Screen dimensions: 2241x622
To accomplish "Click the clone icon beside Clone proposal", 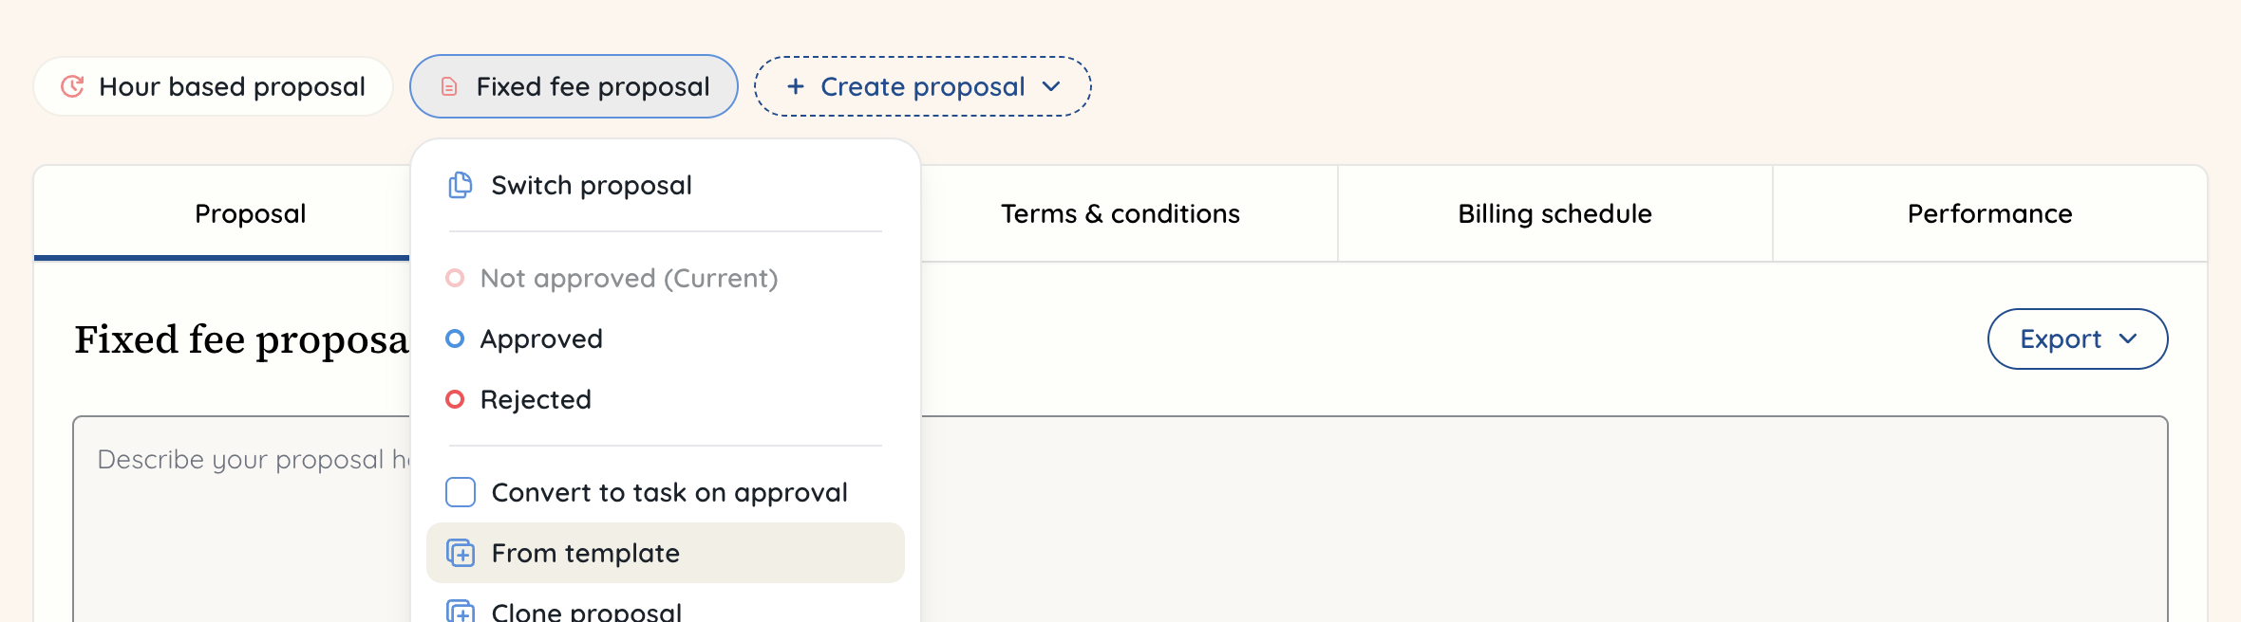I will point(460,612).
